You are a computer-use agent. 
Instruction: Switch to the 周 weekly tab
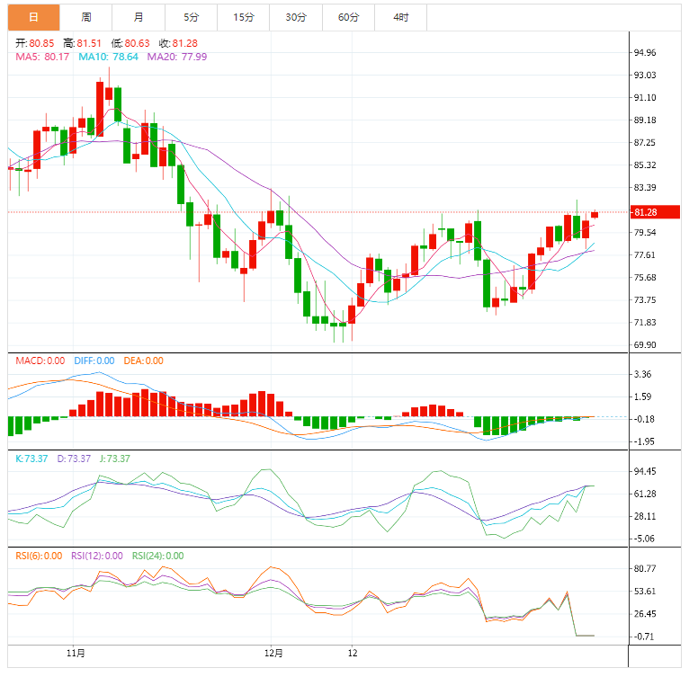[86, 17]
